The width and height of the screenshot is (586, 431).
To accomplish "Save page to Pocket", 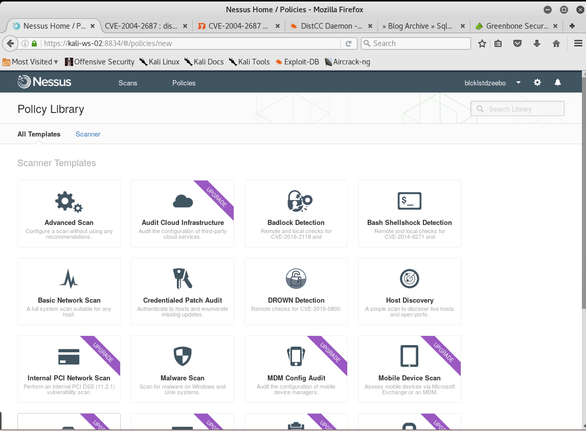I will click(517, 43).
